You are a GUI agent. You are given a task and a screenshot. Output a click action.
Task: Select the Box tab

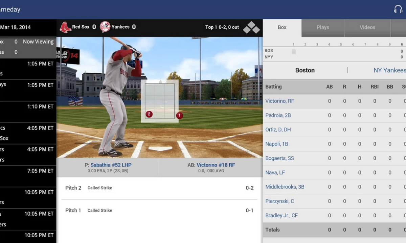(x=282, y=28)
